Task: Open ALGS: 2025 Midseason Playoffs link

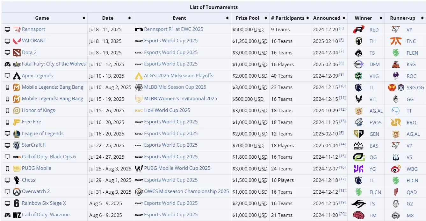Action: tap(178, 76)
